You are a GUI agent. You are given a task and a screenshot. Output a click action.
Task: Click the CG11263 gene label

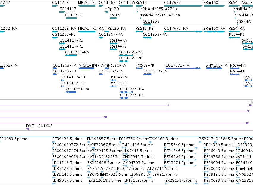point(60,3)
